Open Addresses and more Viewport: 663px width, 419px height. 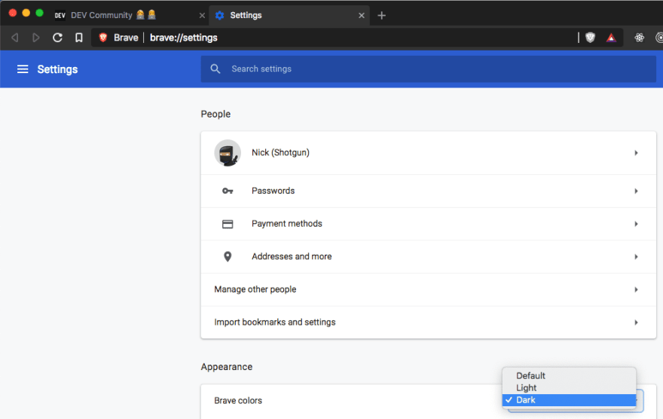[x=429, y=257]
